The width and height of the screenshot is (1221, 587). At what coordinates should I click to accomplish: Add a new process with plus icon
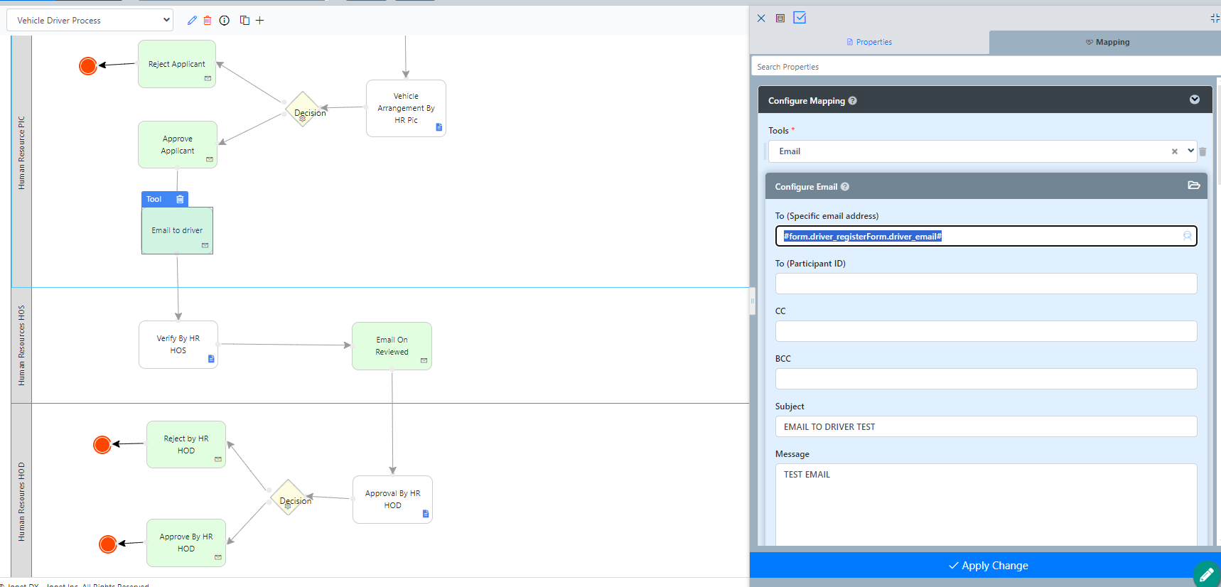tap(260, 21)
